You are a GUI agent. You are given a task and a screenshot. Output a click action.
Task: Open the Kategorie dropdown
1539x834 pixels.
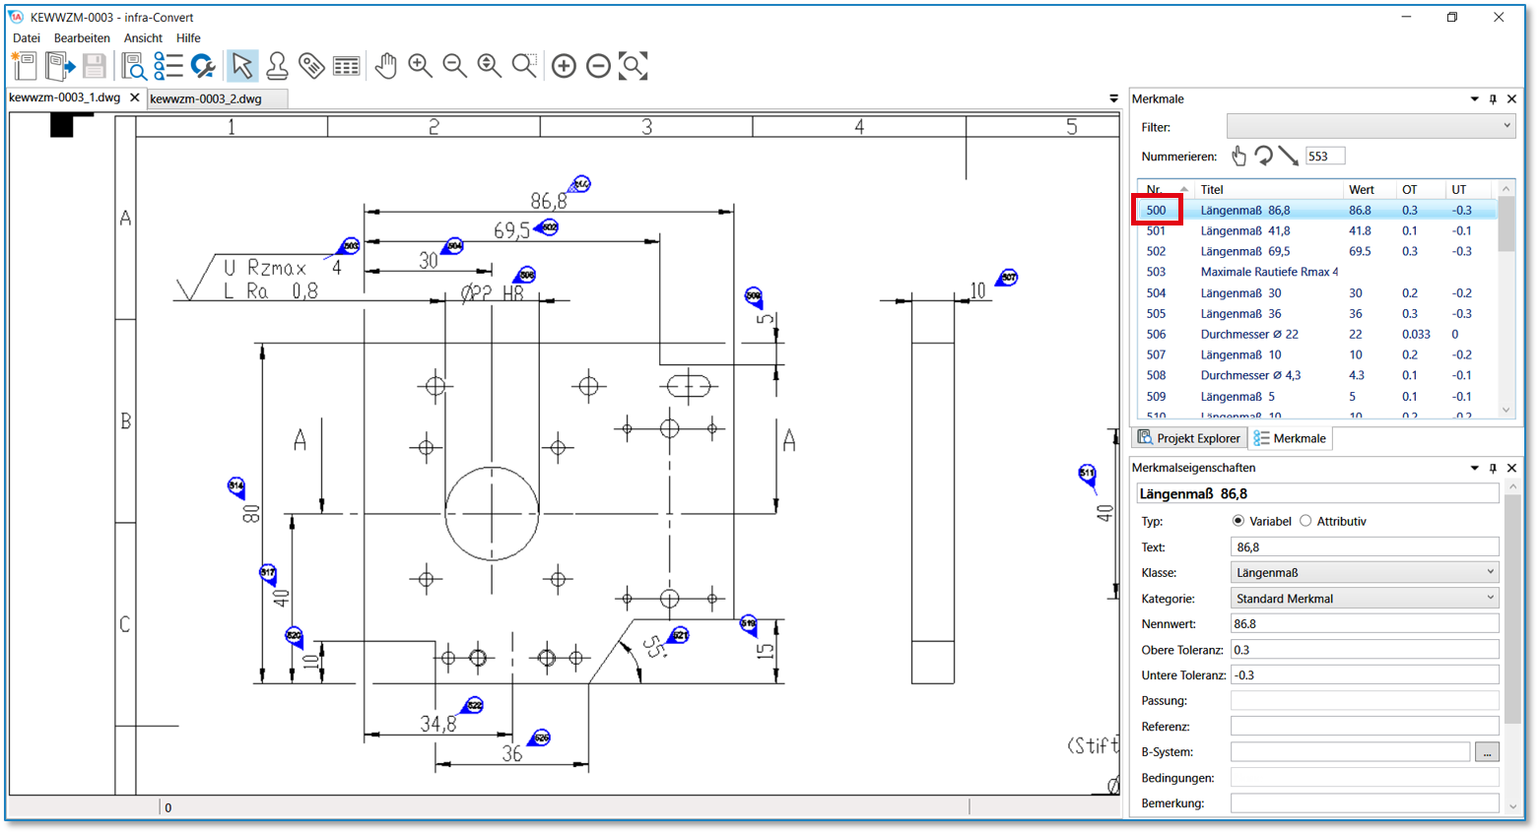1365,598
